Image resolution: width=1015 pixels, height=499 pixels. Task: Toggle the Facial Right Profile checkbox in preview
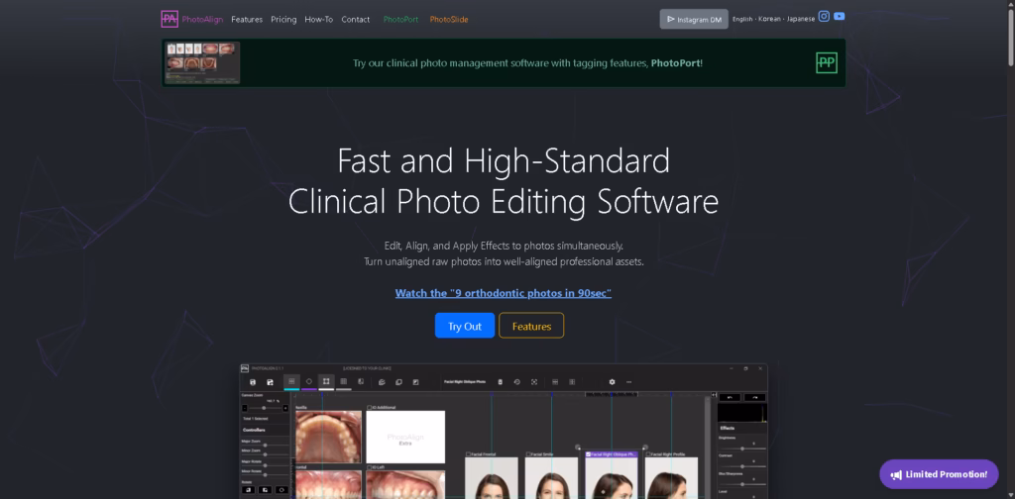pyautogui.click(x=648, y=454)
